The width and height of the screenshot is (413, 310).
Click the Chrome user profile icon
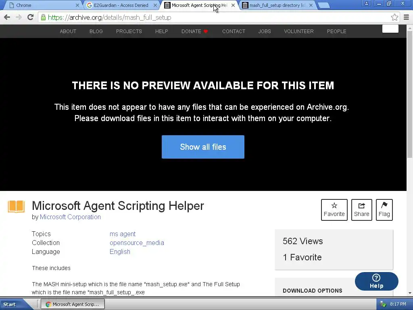click(366, 3)
